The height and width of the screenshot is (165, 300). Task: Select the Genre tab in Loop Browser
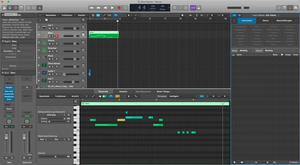(265, 20)
